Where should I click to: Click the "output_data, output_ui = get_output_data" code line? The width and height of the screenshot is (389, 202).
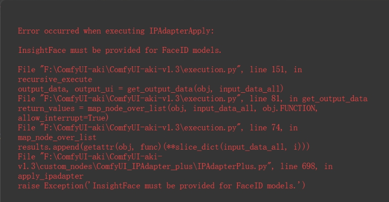point(150,89)
